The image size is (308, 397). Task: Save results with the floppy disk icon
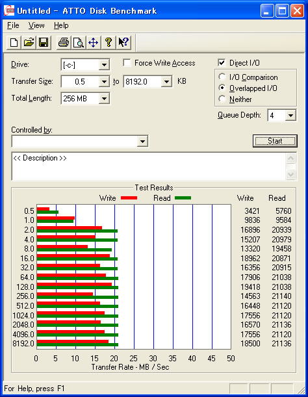click(x=44, y=42)
